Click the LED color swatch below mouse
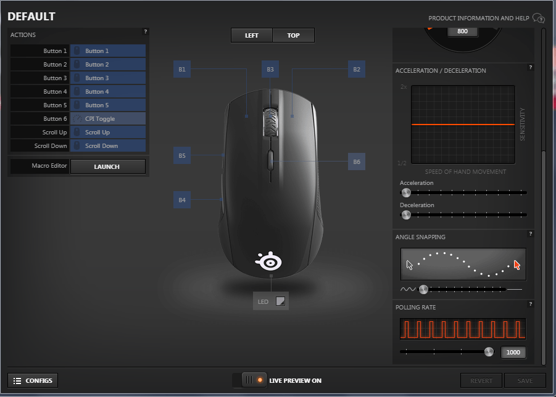Screen dimensions: 556x397 click(x=280, y=301)
